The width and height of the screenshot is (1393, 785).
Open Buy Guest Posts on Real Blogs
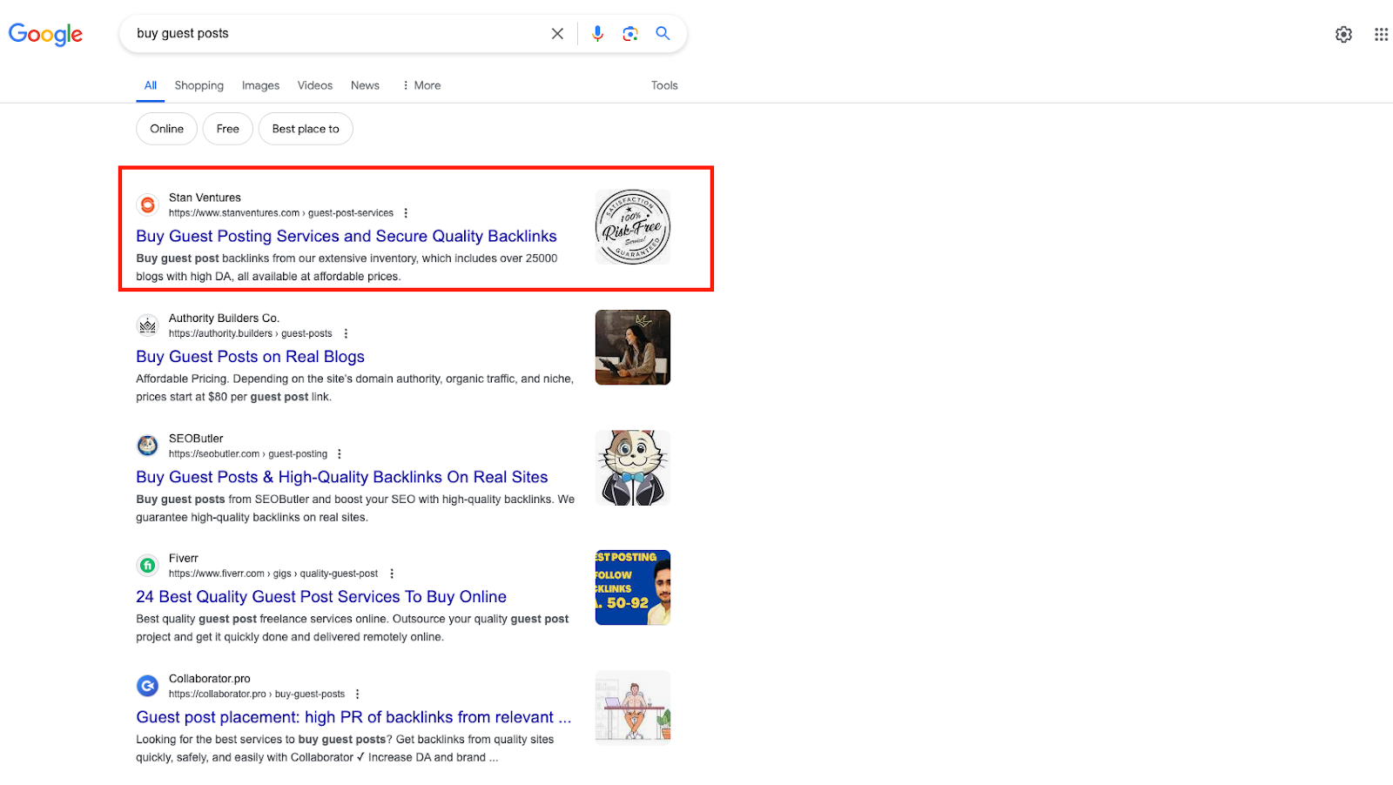tap(250, 357)
